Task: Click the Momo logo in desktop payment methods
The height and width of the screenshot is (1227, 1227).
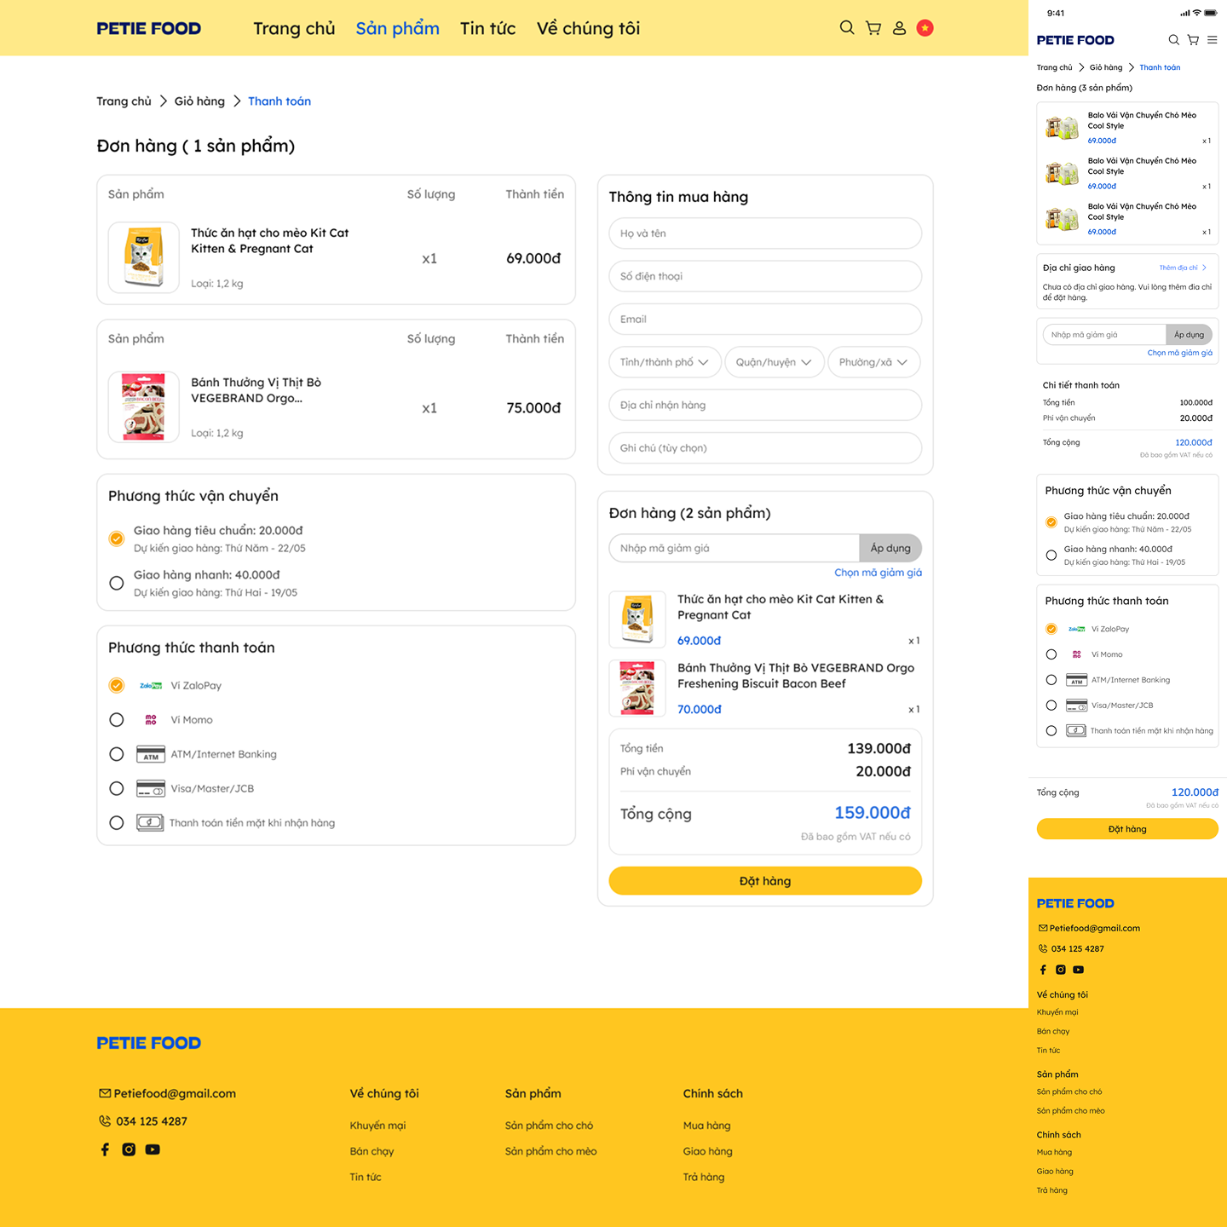Action: 151,720
